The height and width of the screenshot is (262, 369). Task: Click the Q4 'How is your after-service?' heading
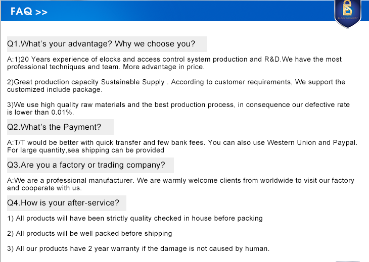click(x=63, y=203)
